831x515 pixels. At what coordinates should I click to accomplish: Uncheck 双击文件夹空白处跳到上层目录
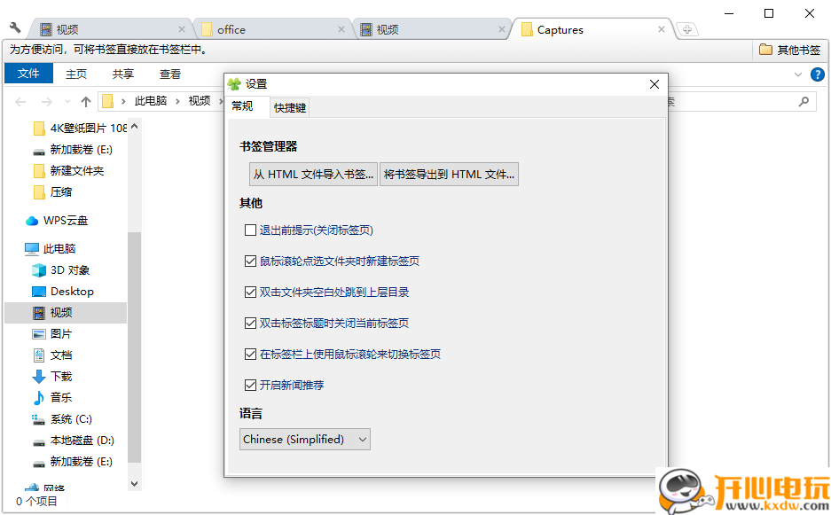(x=251, y=292)
